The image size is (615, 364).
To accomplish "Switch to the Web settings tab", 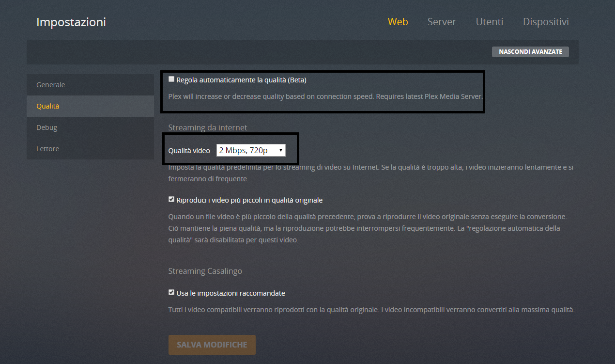I will coord(398,22).
